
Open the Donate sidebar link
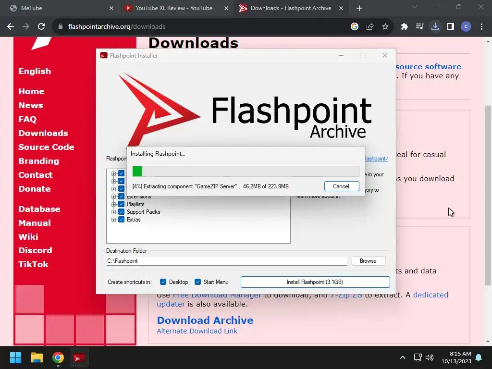click(x=34, y=189)
